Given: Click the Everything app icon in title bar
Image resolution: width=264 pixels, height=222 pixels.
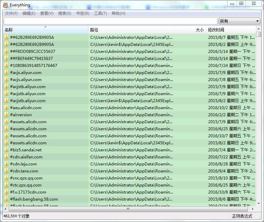Looking at the screenshot, I should pyautogui.click(x=5, y=5).
